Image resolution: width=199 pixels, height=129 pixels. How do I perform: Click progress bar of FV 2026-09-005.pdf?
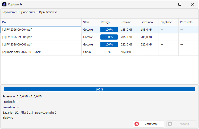[x=109, y=37]
